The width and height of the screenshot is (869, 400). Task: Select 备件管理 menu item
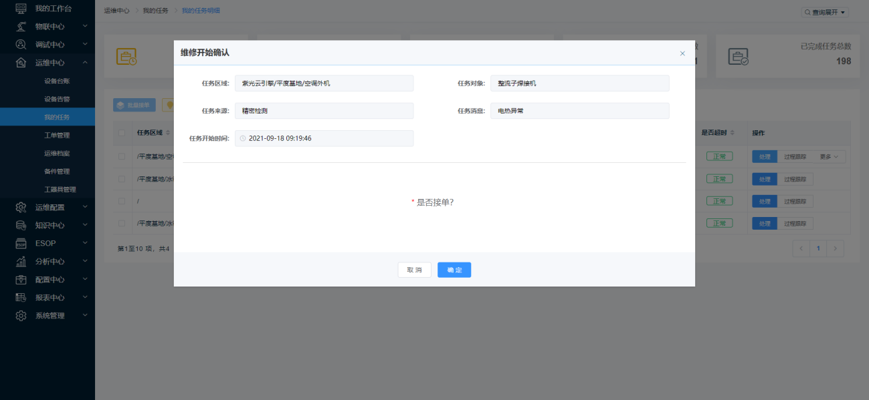(x=57, y=172)
